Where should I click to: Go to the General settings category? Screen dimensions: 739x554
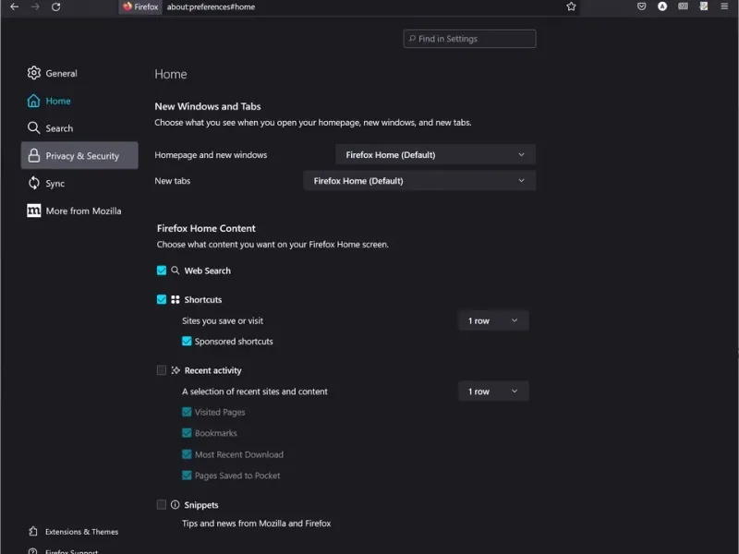pyautogui.click(x=61, y=73)
